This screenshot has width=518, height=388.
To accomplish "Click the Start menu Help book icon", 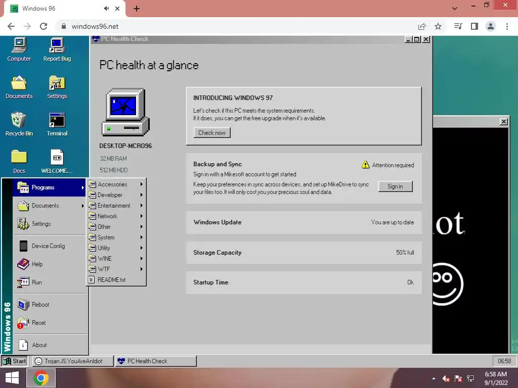I will click(23, 264).
